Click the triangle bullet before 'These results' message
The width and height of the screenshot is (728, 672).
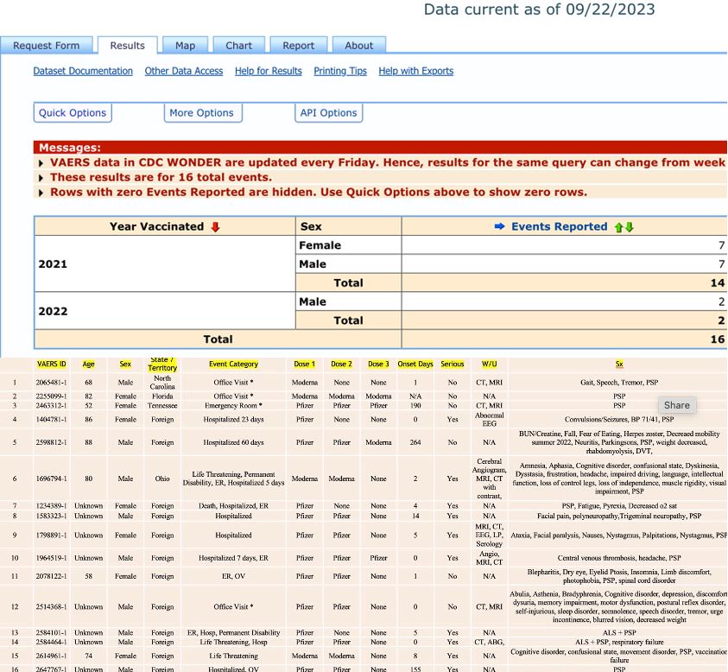tap(41, 177)
